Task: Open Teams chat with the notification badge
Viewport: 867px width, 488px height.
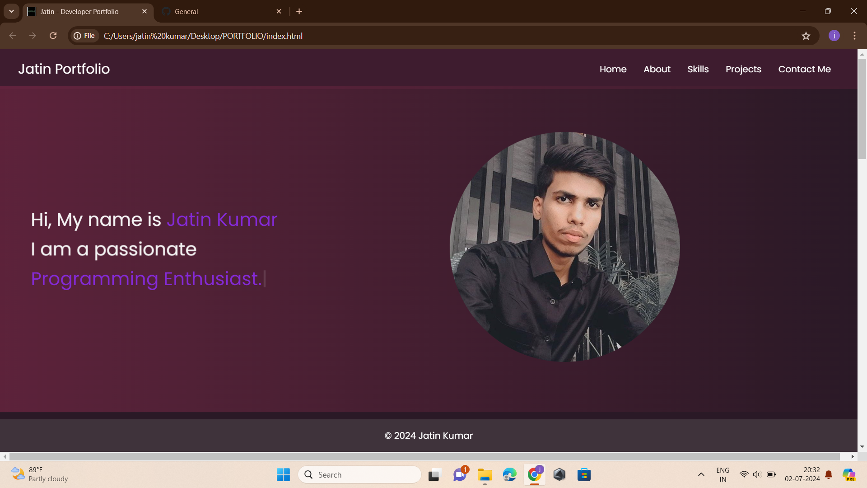Action: pos(460,474)
